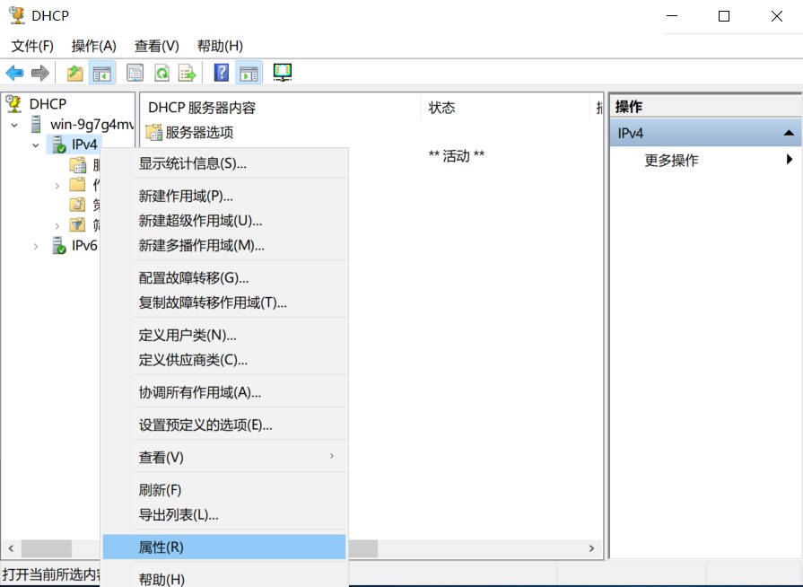Collapse the win-9g7g4mv server node

tap(15, 125)
